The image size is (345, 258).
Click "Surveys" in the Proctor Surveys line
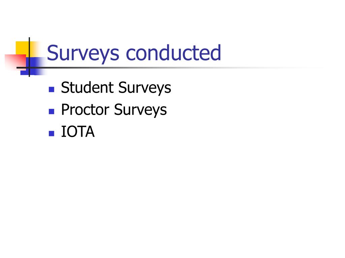pos(140,110)
